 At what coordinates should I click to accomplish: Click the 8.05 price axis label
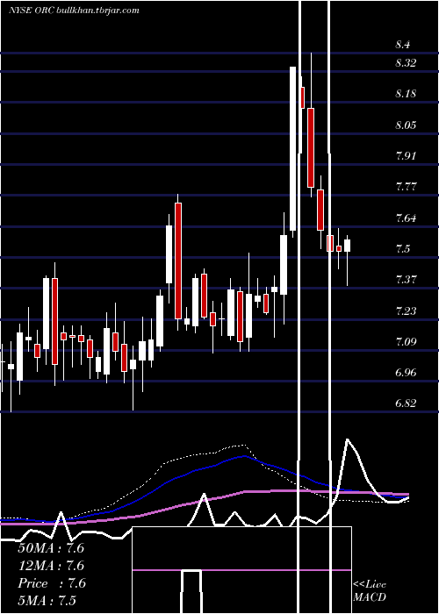[x=406, y=125]
